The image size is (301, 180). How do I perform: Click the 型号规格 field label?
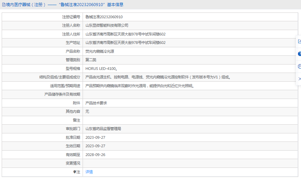point(73,69)
